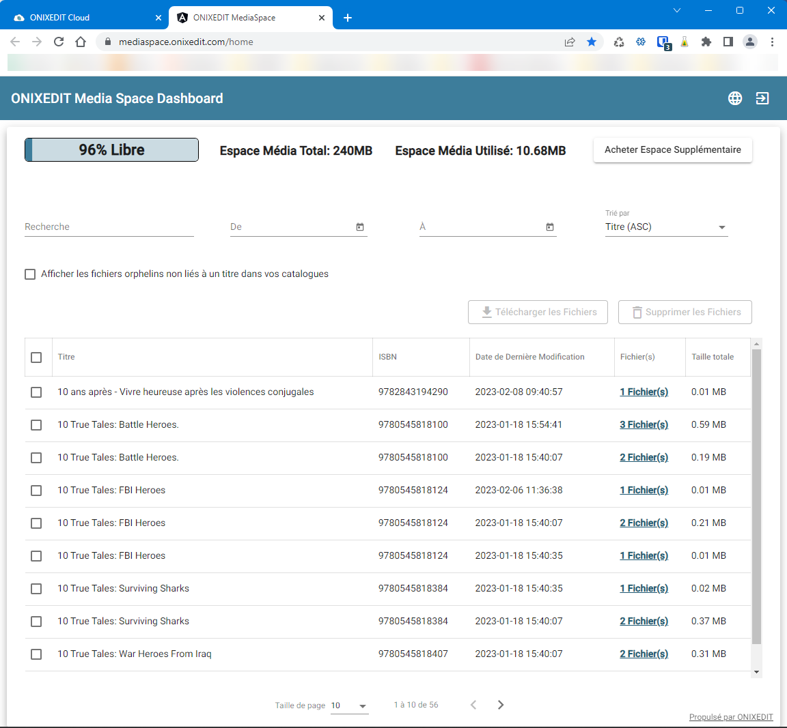Click the browser home icon
The width and height of the screenshot is (787, 728).
click(81, 42)
